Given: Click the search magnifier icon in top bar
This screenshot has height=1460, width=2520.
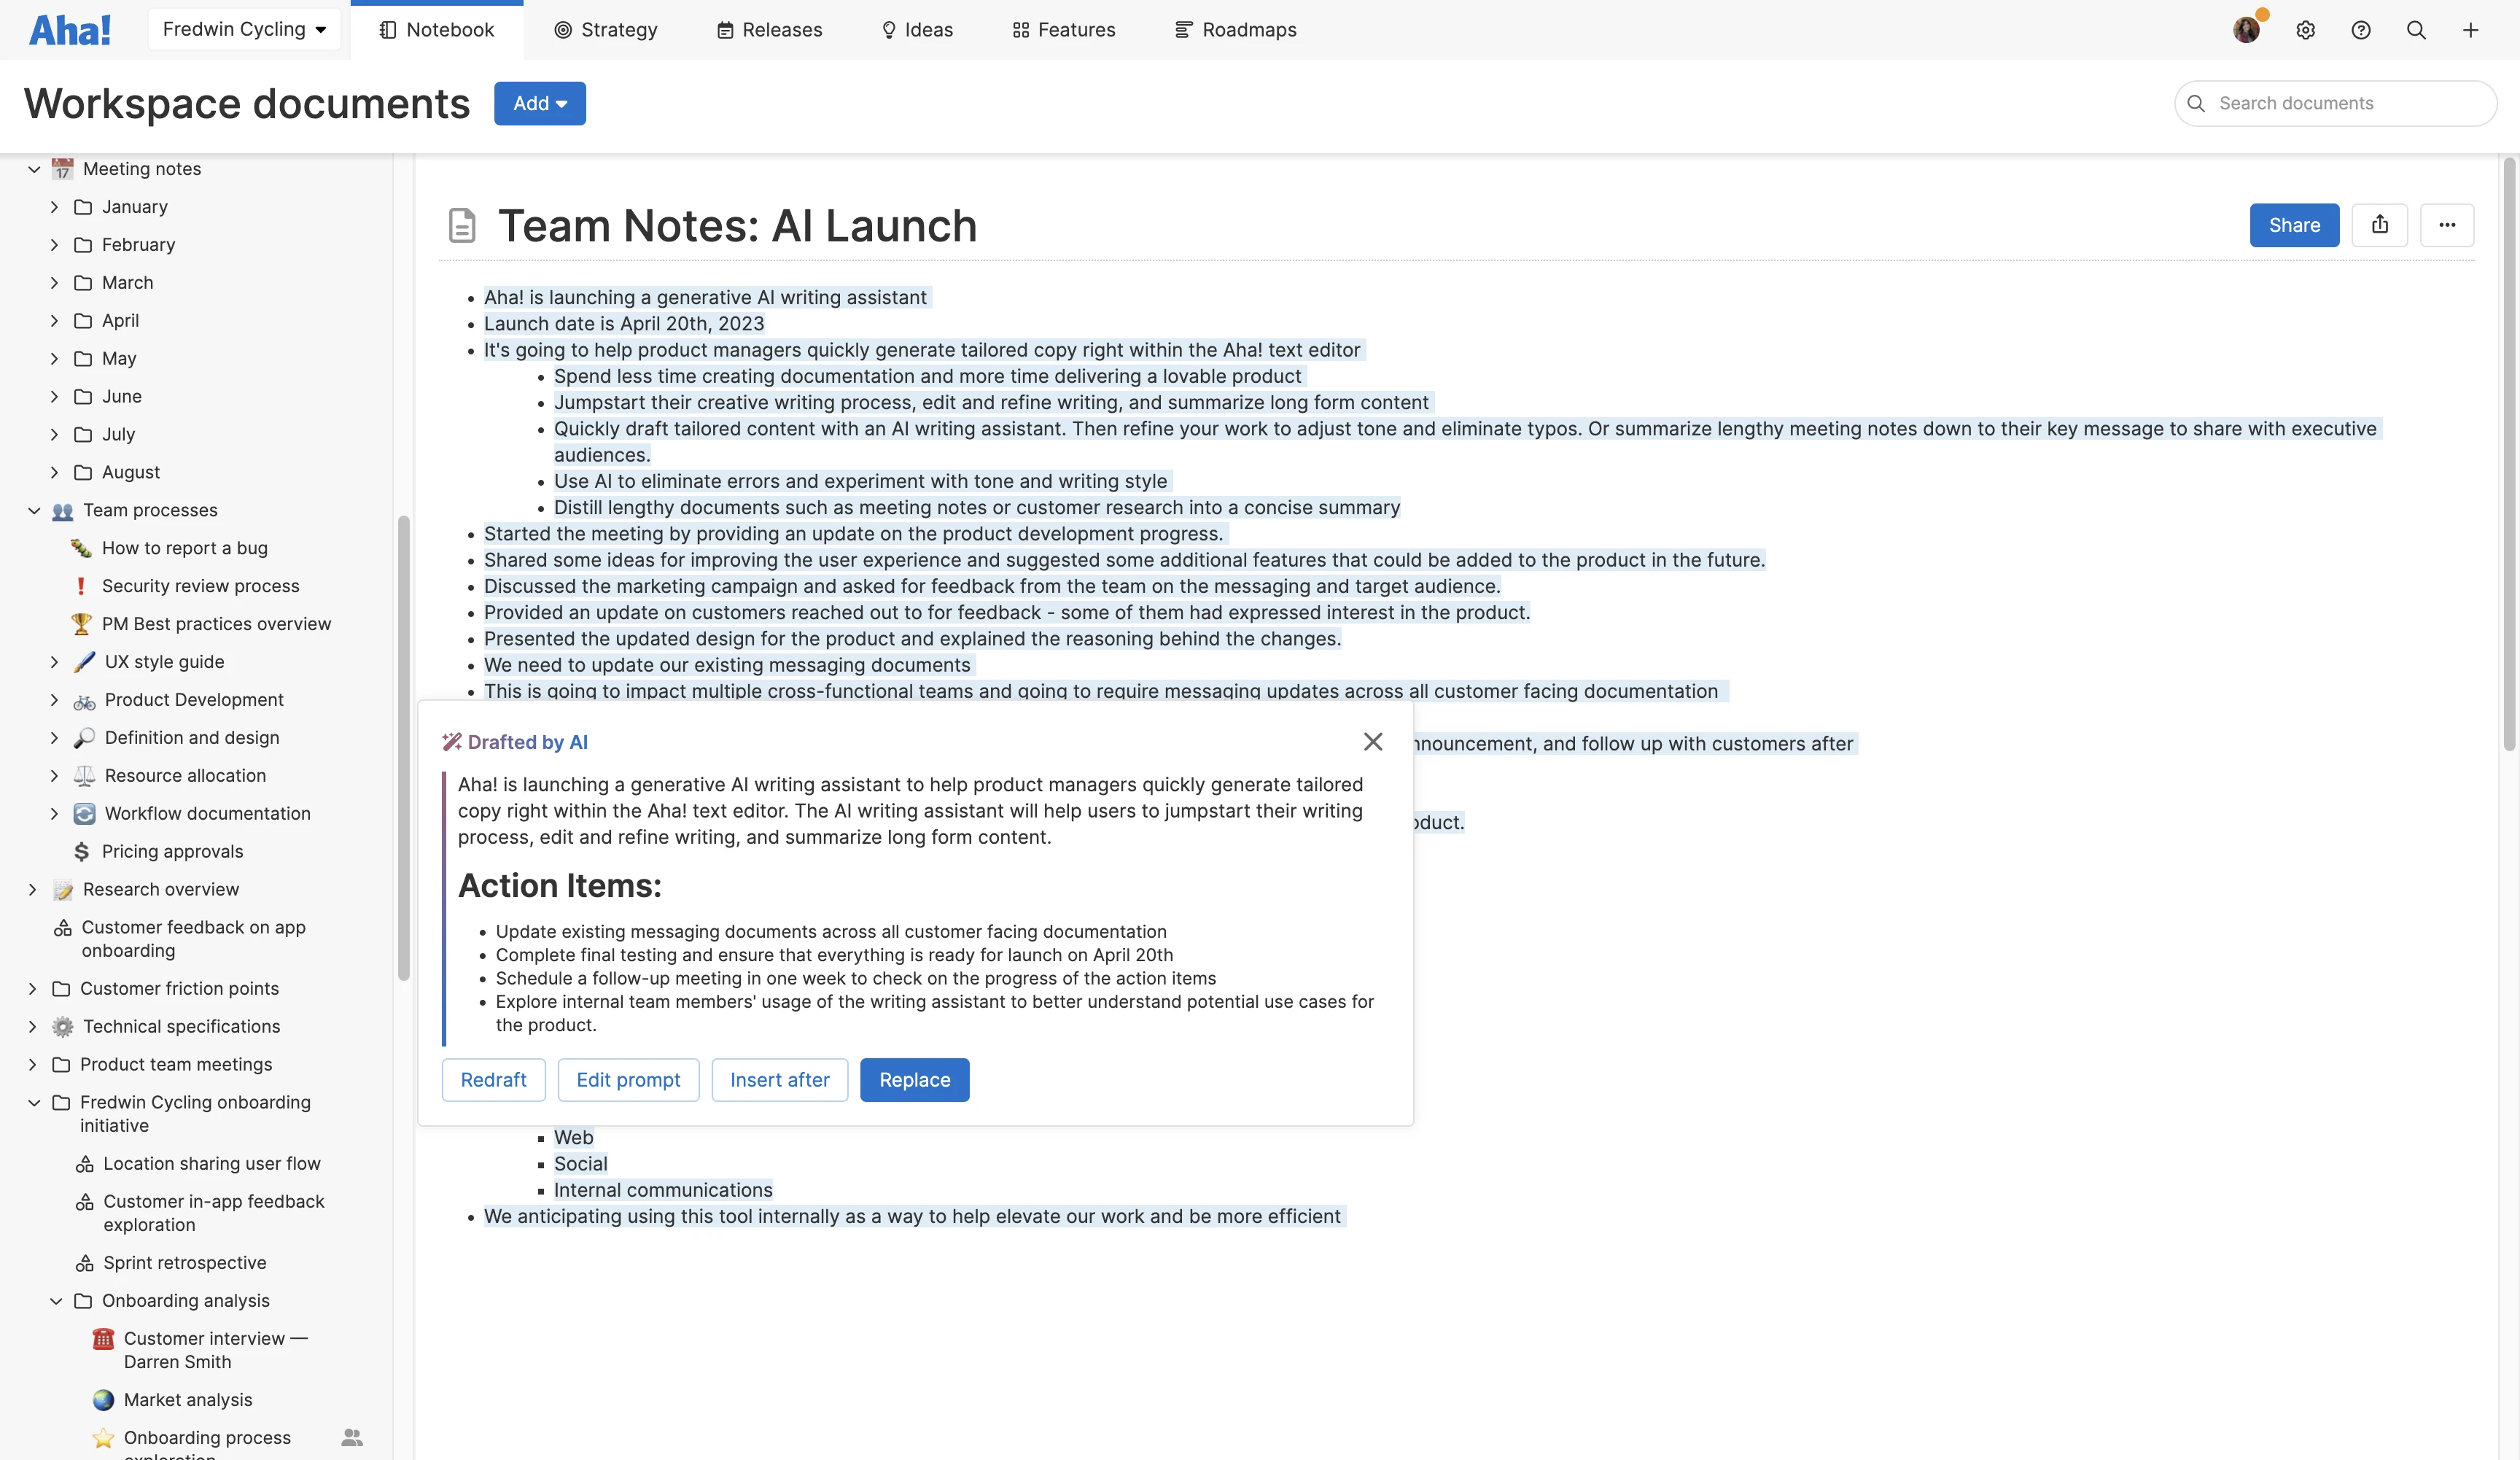Looking at the screenshot, I should (2415, 30).
